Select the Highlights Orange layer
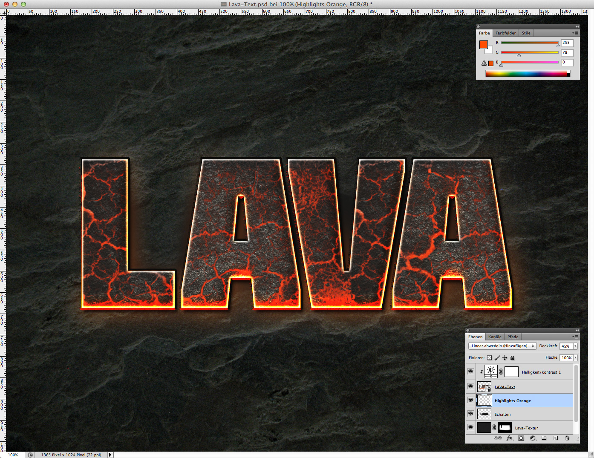Viewport: 594px width, 458px height. click(513, 400)
